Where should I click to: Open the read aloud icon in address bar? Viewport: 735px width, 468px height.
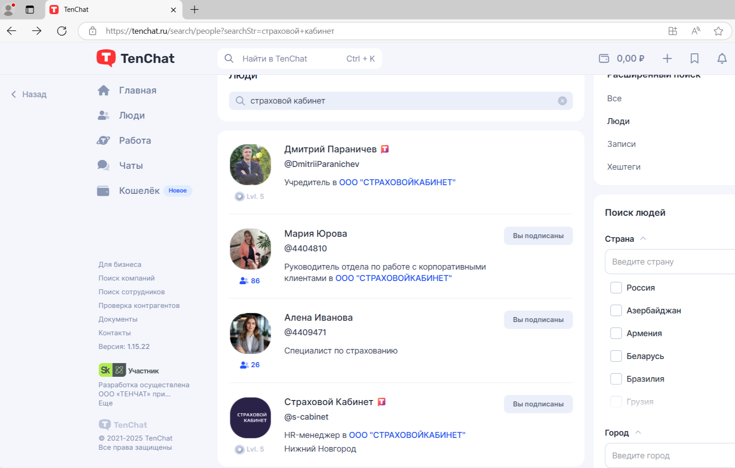(696, 31)
